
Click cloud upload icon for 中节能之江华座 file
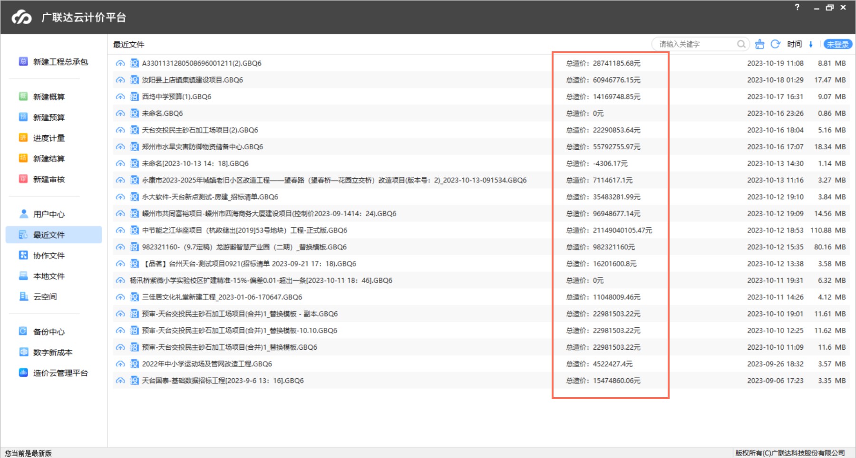[x=120, y=230]
